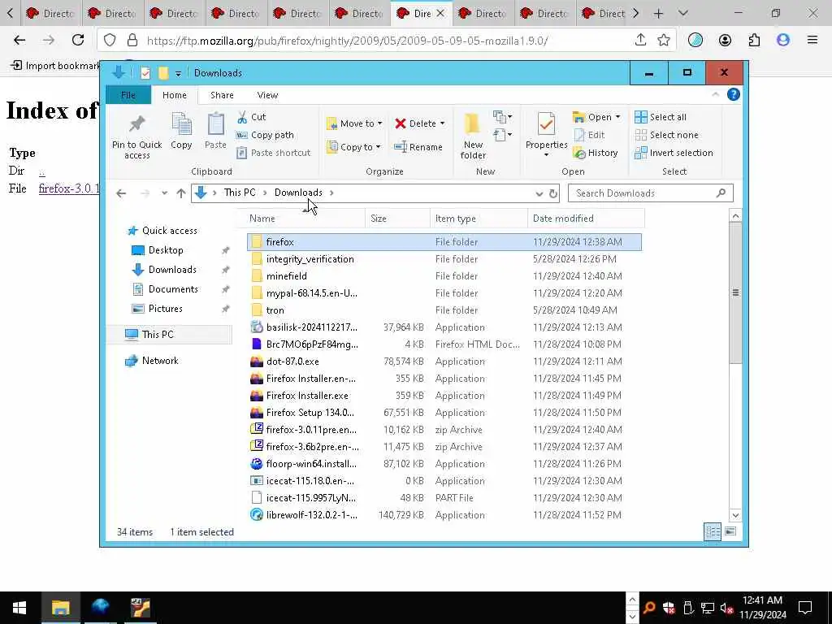Switch to View ribbon tab
This screenshot has width=832, height=624.
(x=267, y=95)
